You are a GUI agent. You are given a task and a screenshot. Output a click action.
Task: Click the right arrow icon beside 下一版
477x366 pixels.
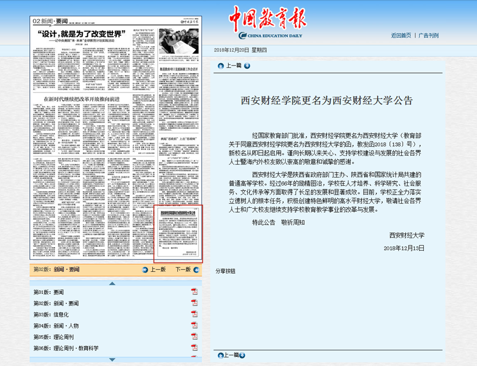pos(197,270)
